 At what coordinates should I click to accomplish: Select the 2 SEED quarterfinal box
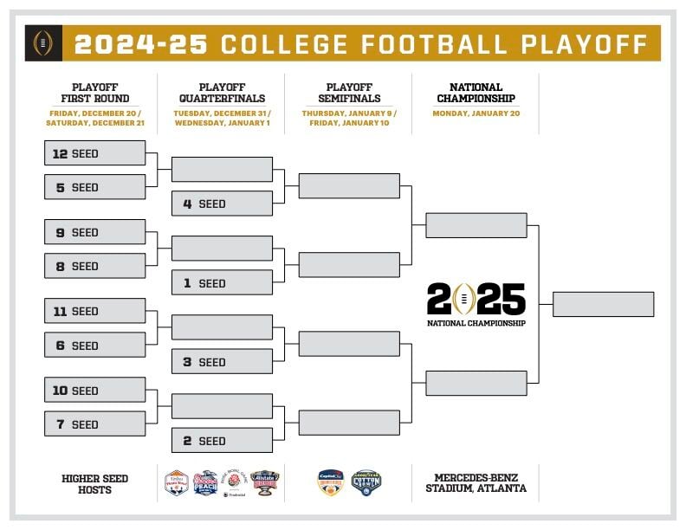coord(223,440)
